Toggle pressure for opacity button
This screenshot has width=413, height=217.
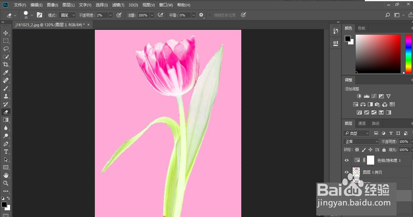coord(119,15)
